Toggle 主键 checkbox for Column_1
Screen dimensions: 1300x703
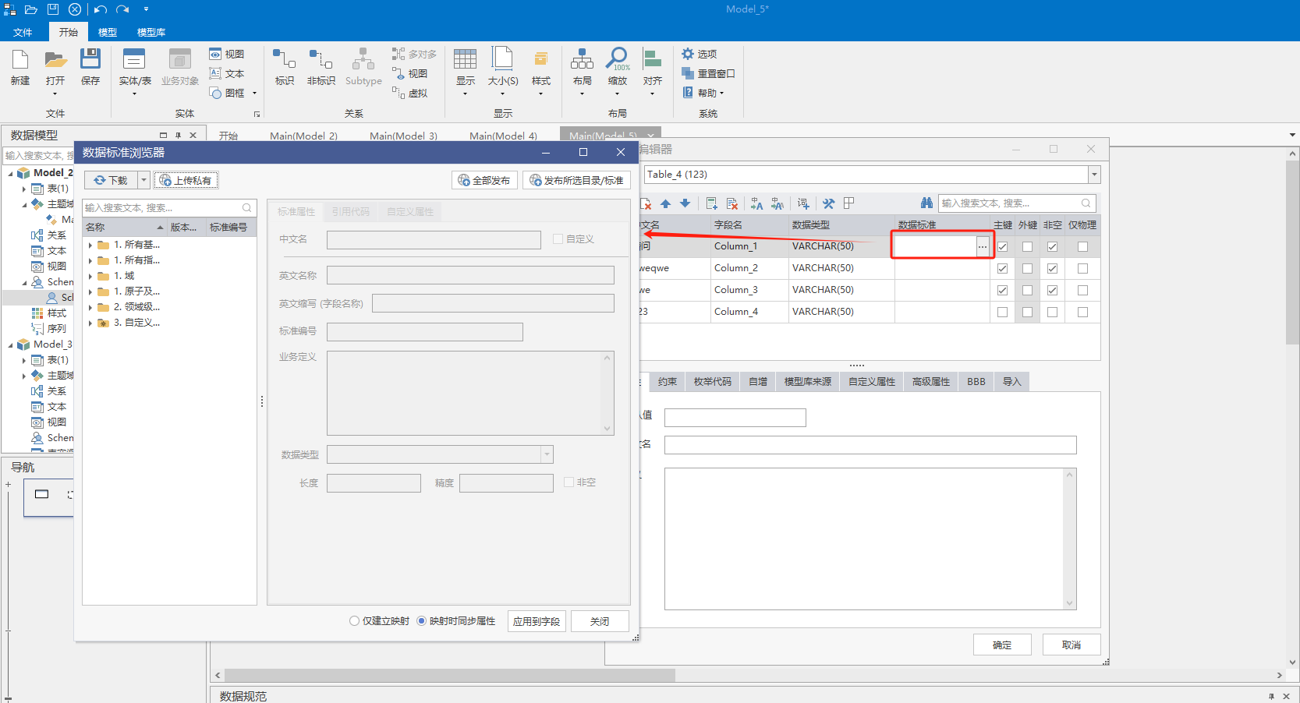(1002, 246)
